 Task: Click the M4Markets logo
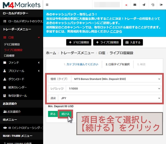coord(22,5)
